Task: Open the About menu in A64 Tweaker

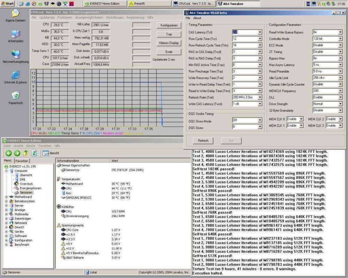Action: point(197,18)
